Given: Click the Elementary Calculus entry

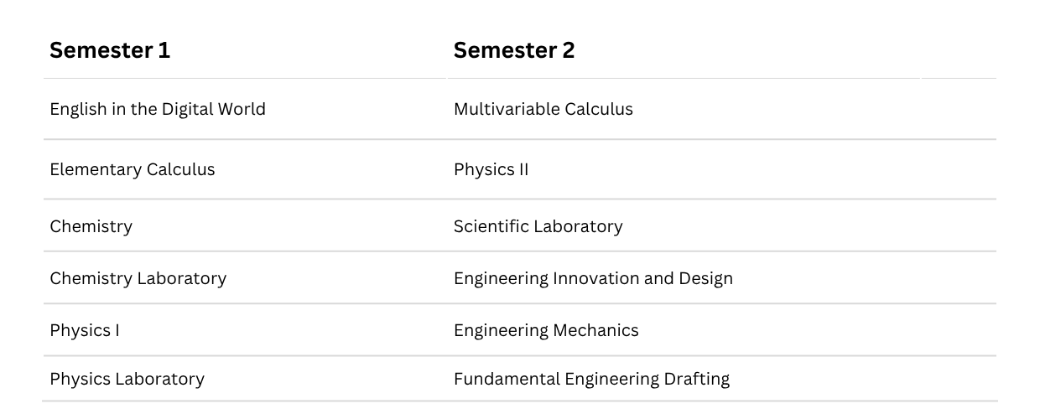Looking at the screenshot, I should pyautogui.click(x=133, y=169).
